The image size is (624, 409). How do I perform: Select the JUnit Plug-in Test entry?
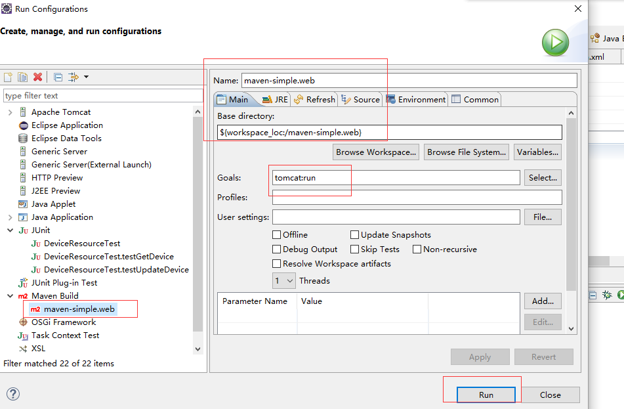(x=64, y=283)
